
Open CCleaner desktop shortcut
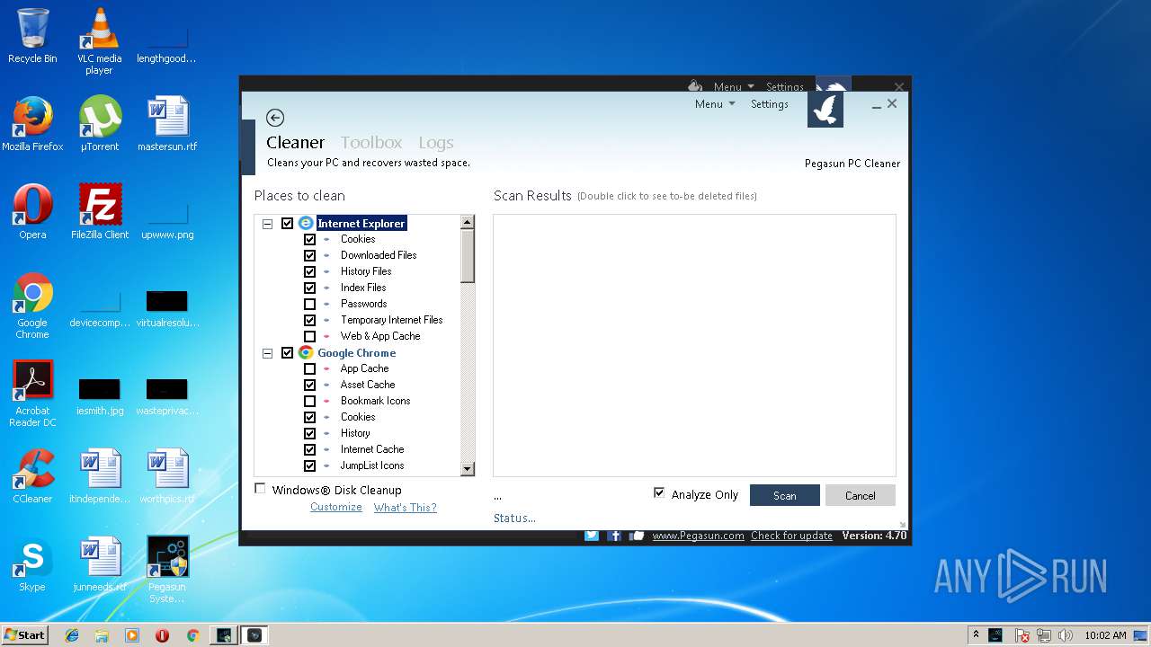pyautogui.click(x=32, y=476)
